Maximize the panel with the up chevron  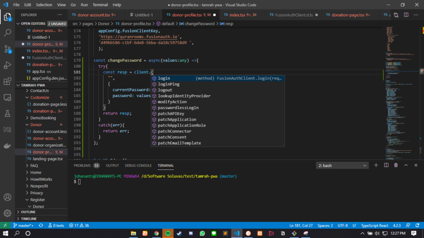406,165
